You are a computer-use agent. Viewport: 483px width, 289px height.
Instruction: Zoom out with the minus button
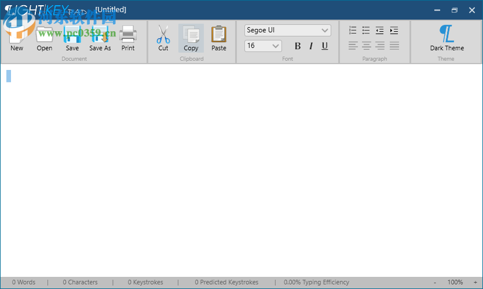click(435, 282)
